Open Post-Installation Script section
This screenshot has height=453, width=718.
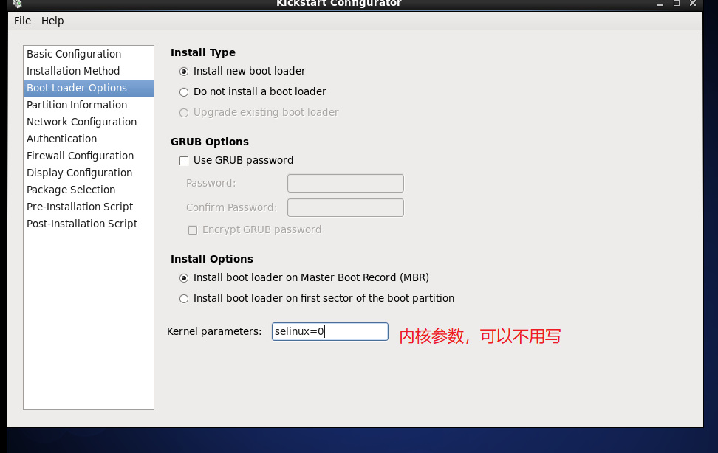tap(89, 224)
